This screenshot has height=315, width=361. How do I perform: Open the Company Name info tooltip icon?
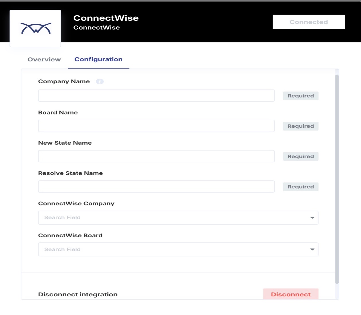[x=100, y=81]
